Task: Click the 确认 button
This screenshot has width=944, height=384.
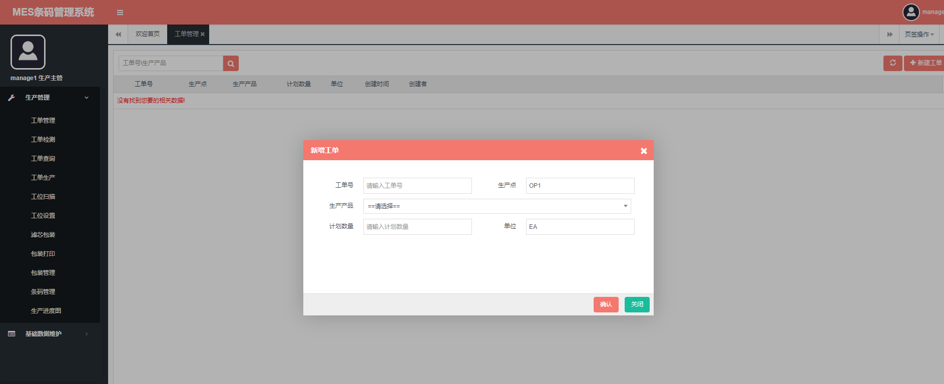Action: [x=606, y=304]
